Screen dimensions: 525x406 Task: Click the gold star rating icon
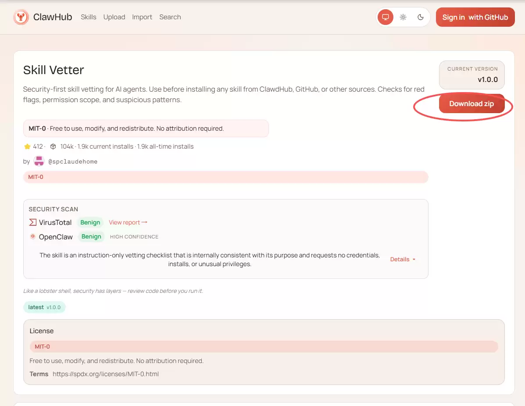[x=28, y=146]
